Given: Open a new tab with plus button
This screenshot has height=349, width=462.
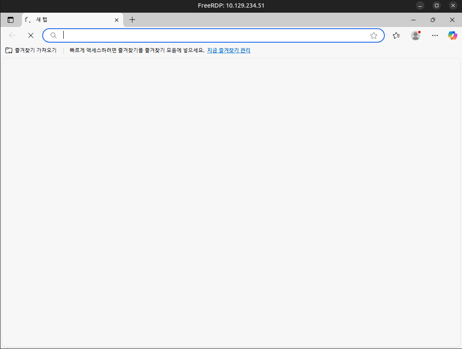Looking at the screenshot, I should click(x=132, y=20).
